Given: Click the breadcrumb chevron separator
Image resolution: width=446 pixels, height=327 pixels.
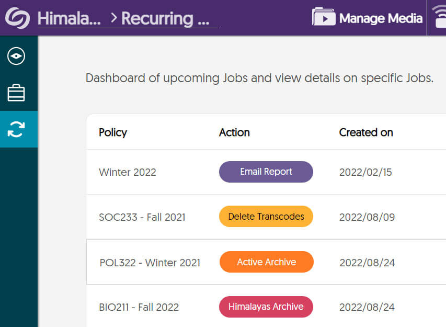Looking at the screenshot, I should (x=114, y=18).
